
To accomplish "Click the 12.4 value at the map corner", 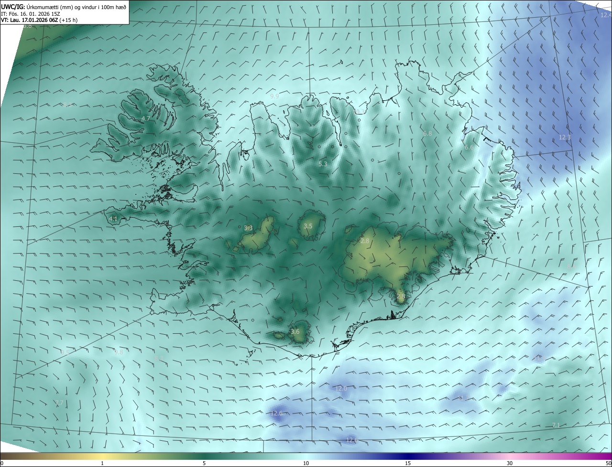I will 606,15.
